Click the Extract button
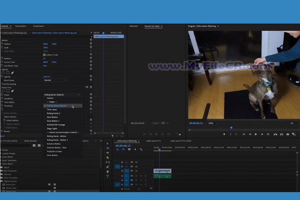300x200 pixels. pos(281,134)
